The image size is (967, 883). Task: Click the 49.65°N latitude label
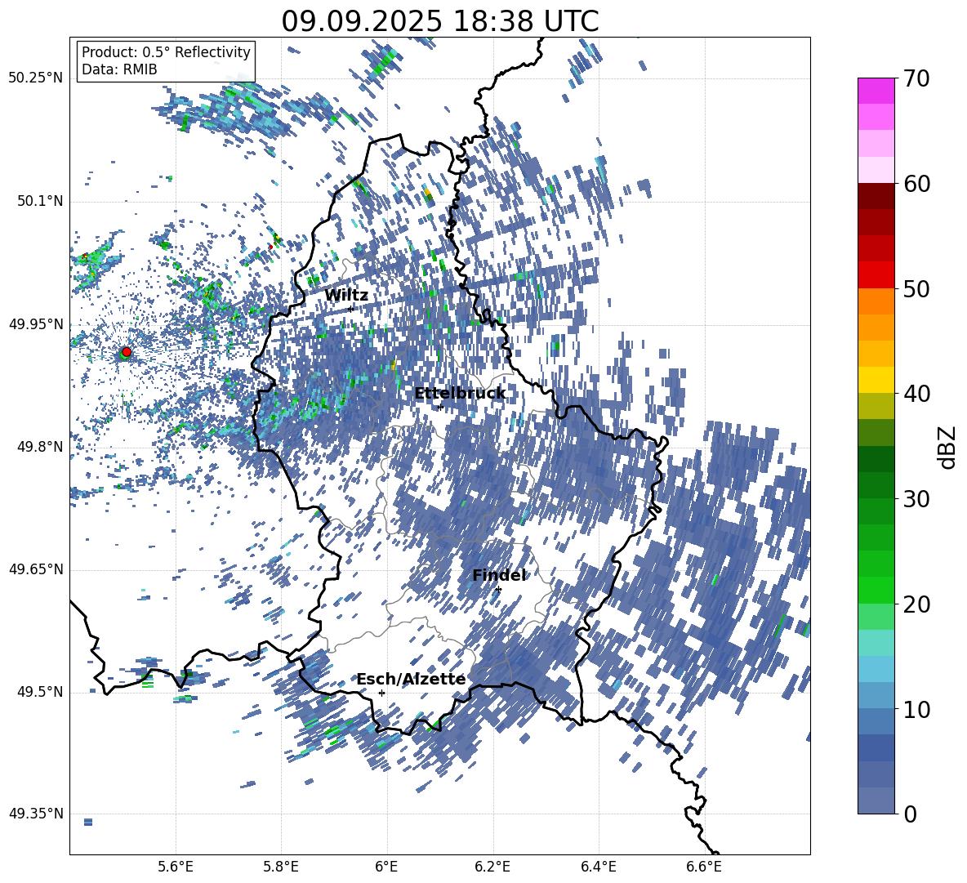click(x=36, y=569)
